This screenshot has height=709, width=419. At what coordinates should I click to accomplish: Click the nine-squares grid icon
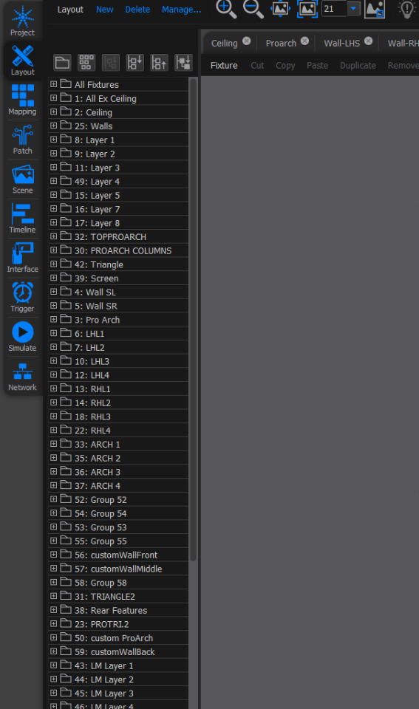click(x=86, y=62)
